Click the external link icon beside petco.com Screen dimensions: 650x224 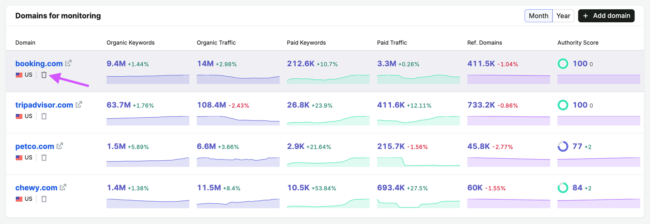60,146
